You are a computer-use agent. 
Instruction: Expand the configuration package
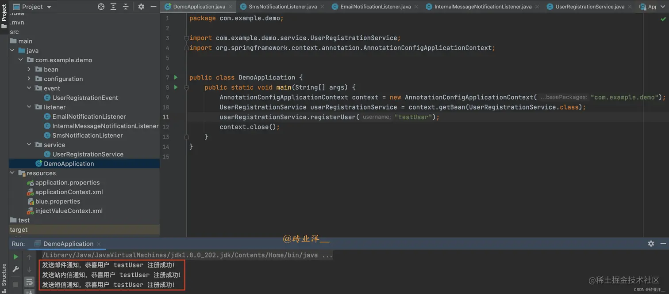coord(29,79)
